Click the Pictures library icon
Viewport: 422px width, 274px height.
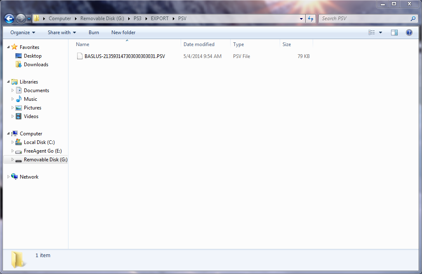[x=19, y=108]
